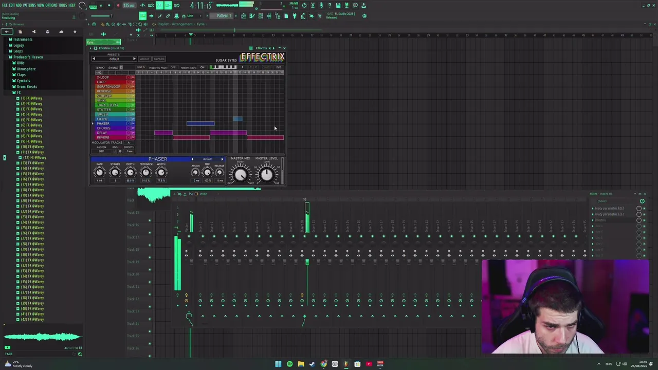Click the INIT button in Effectrix
This screenshot has height=370, width=658.
pos(279,67)
